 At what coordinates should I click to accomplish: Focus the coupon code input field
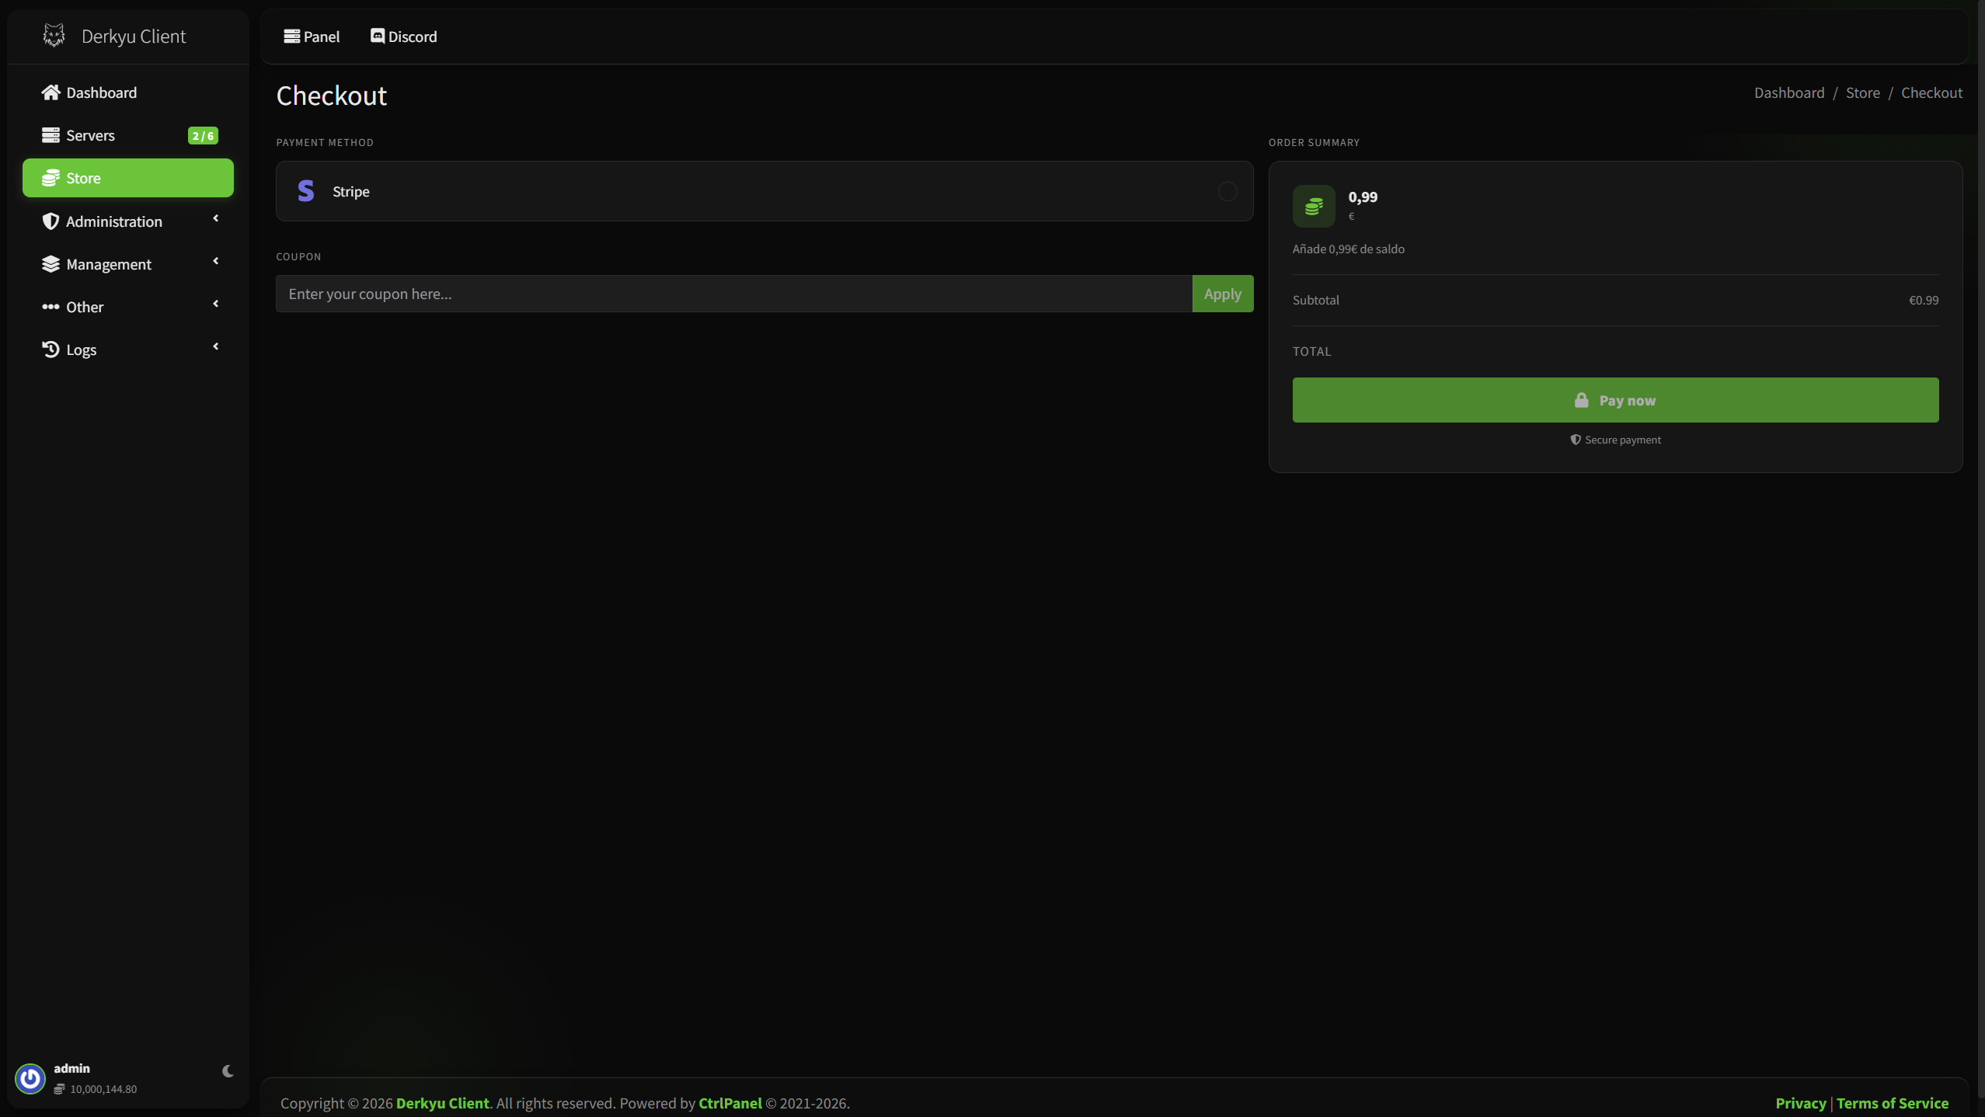(734, 294)
